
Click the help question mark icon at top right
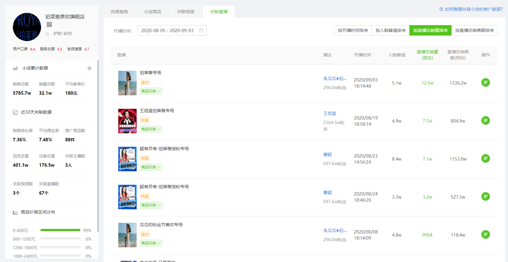pyautogui.click(x=441, y=9)
